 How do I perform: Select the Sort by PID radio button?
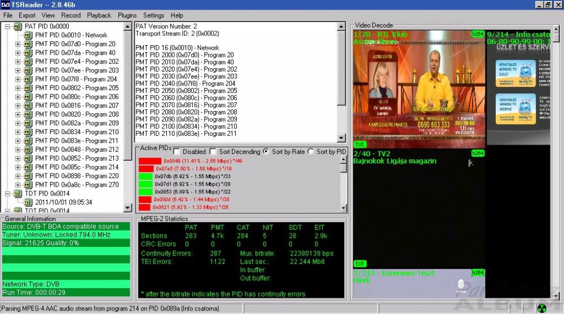(x=310, y=152)
